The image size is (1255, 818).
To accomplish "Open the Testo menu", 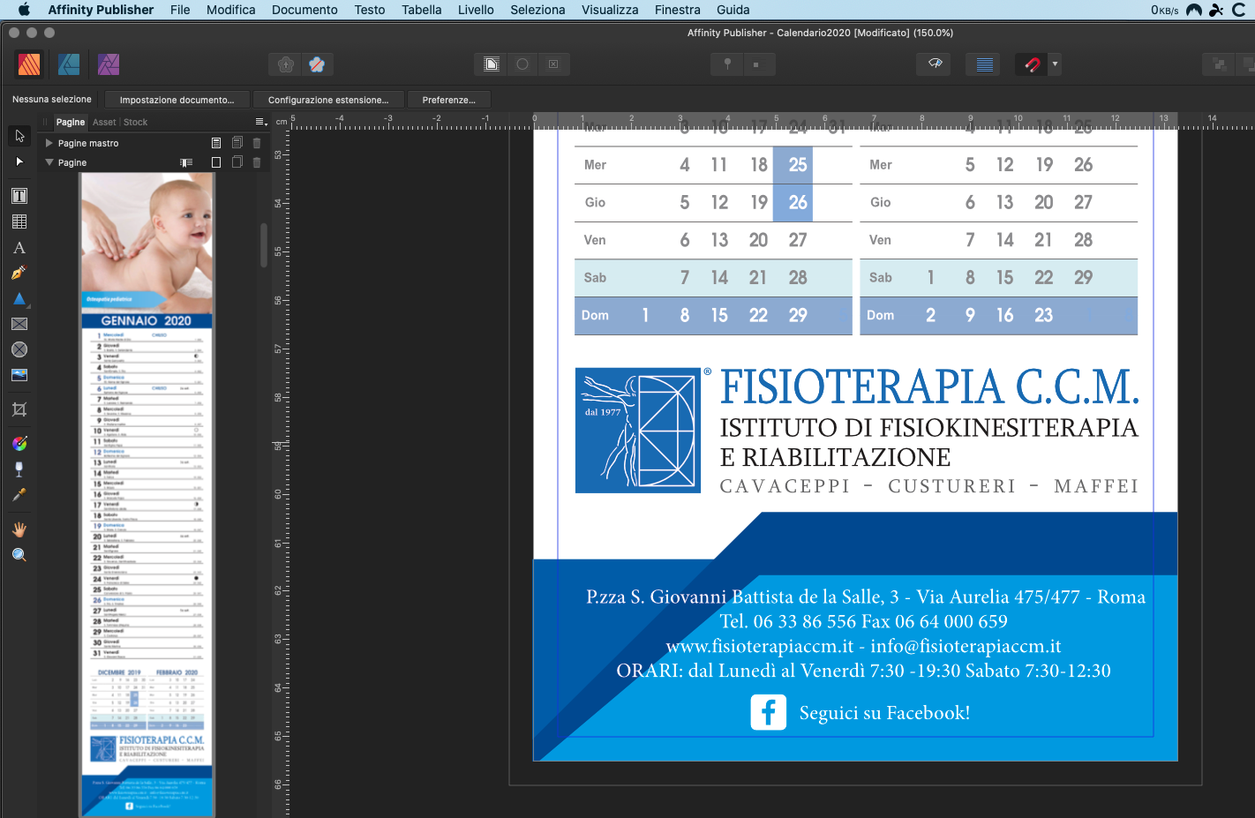I will coord(370,10).
